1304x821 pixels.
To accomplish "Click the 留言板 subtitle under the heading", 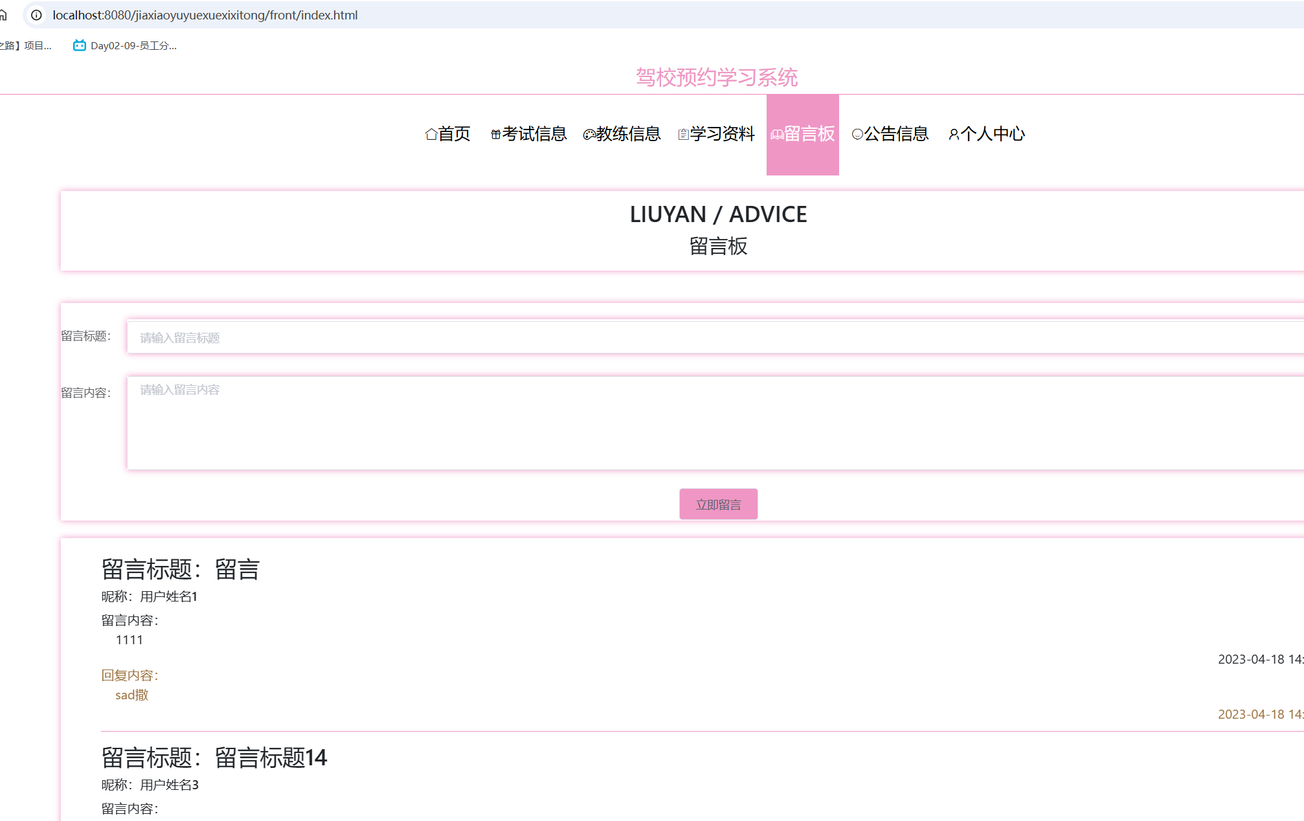I will click(x=718, y=246).
